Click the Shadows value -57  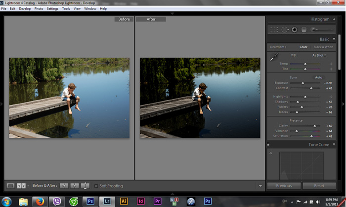(329, 102)
